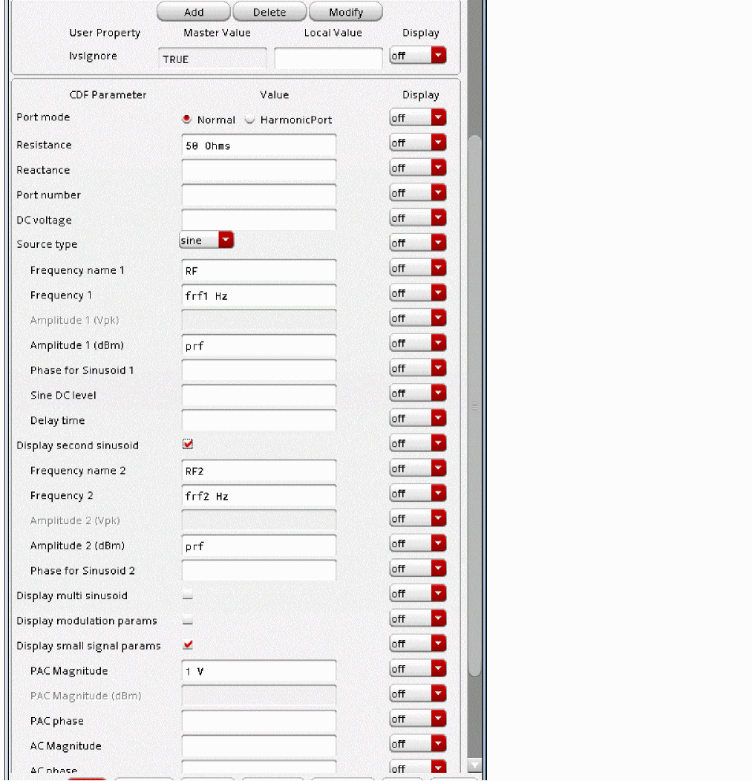
Task: Click Amplitude 1 (dBm) field with prf
Action: (x=259, y=345)
